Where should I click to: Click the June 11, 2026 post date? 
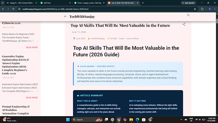[x=79, y=32]
